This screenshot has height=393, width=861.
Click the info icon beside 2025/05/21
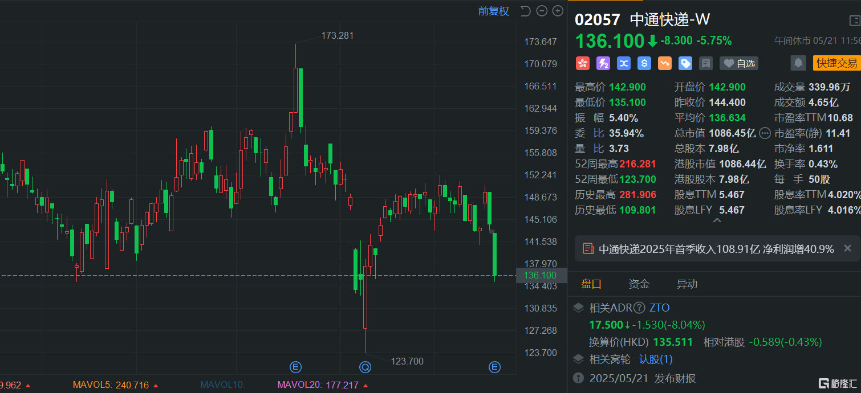pyautogui.click(x=579, y=378)
